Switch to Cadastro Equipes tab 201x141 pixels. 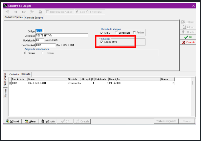tap(14, 17)
